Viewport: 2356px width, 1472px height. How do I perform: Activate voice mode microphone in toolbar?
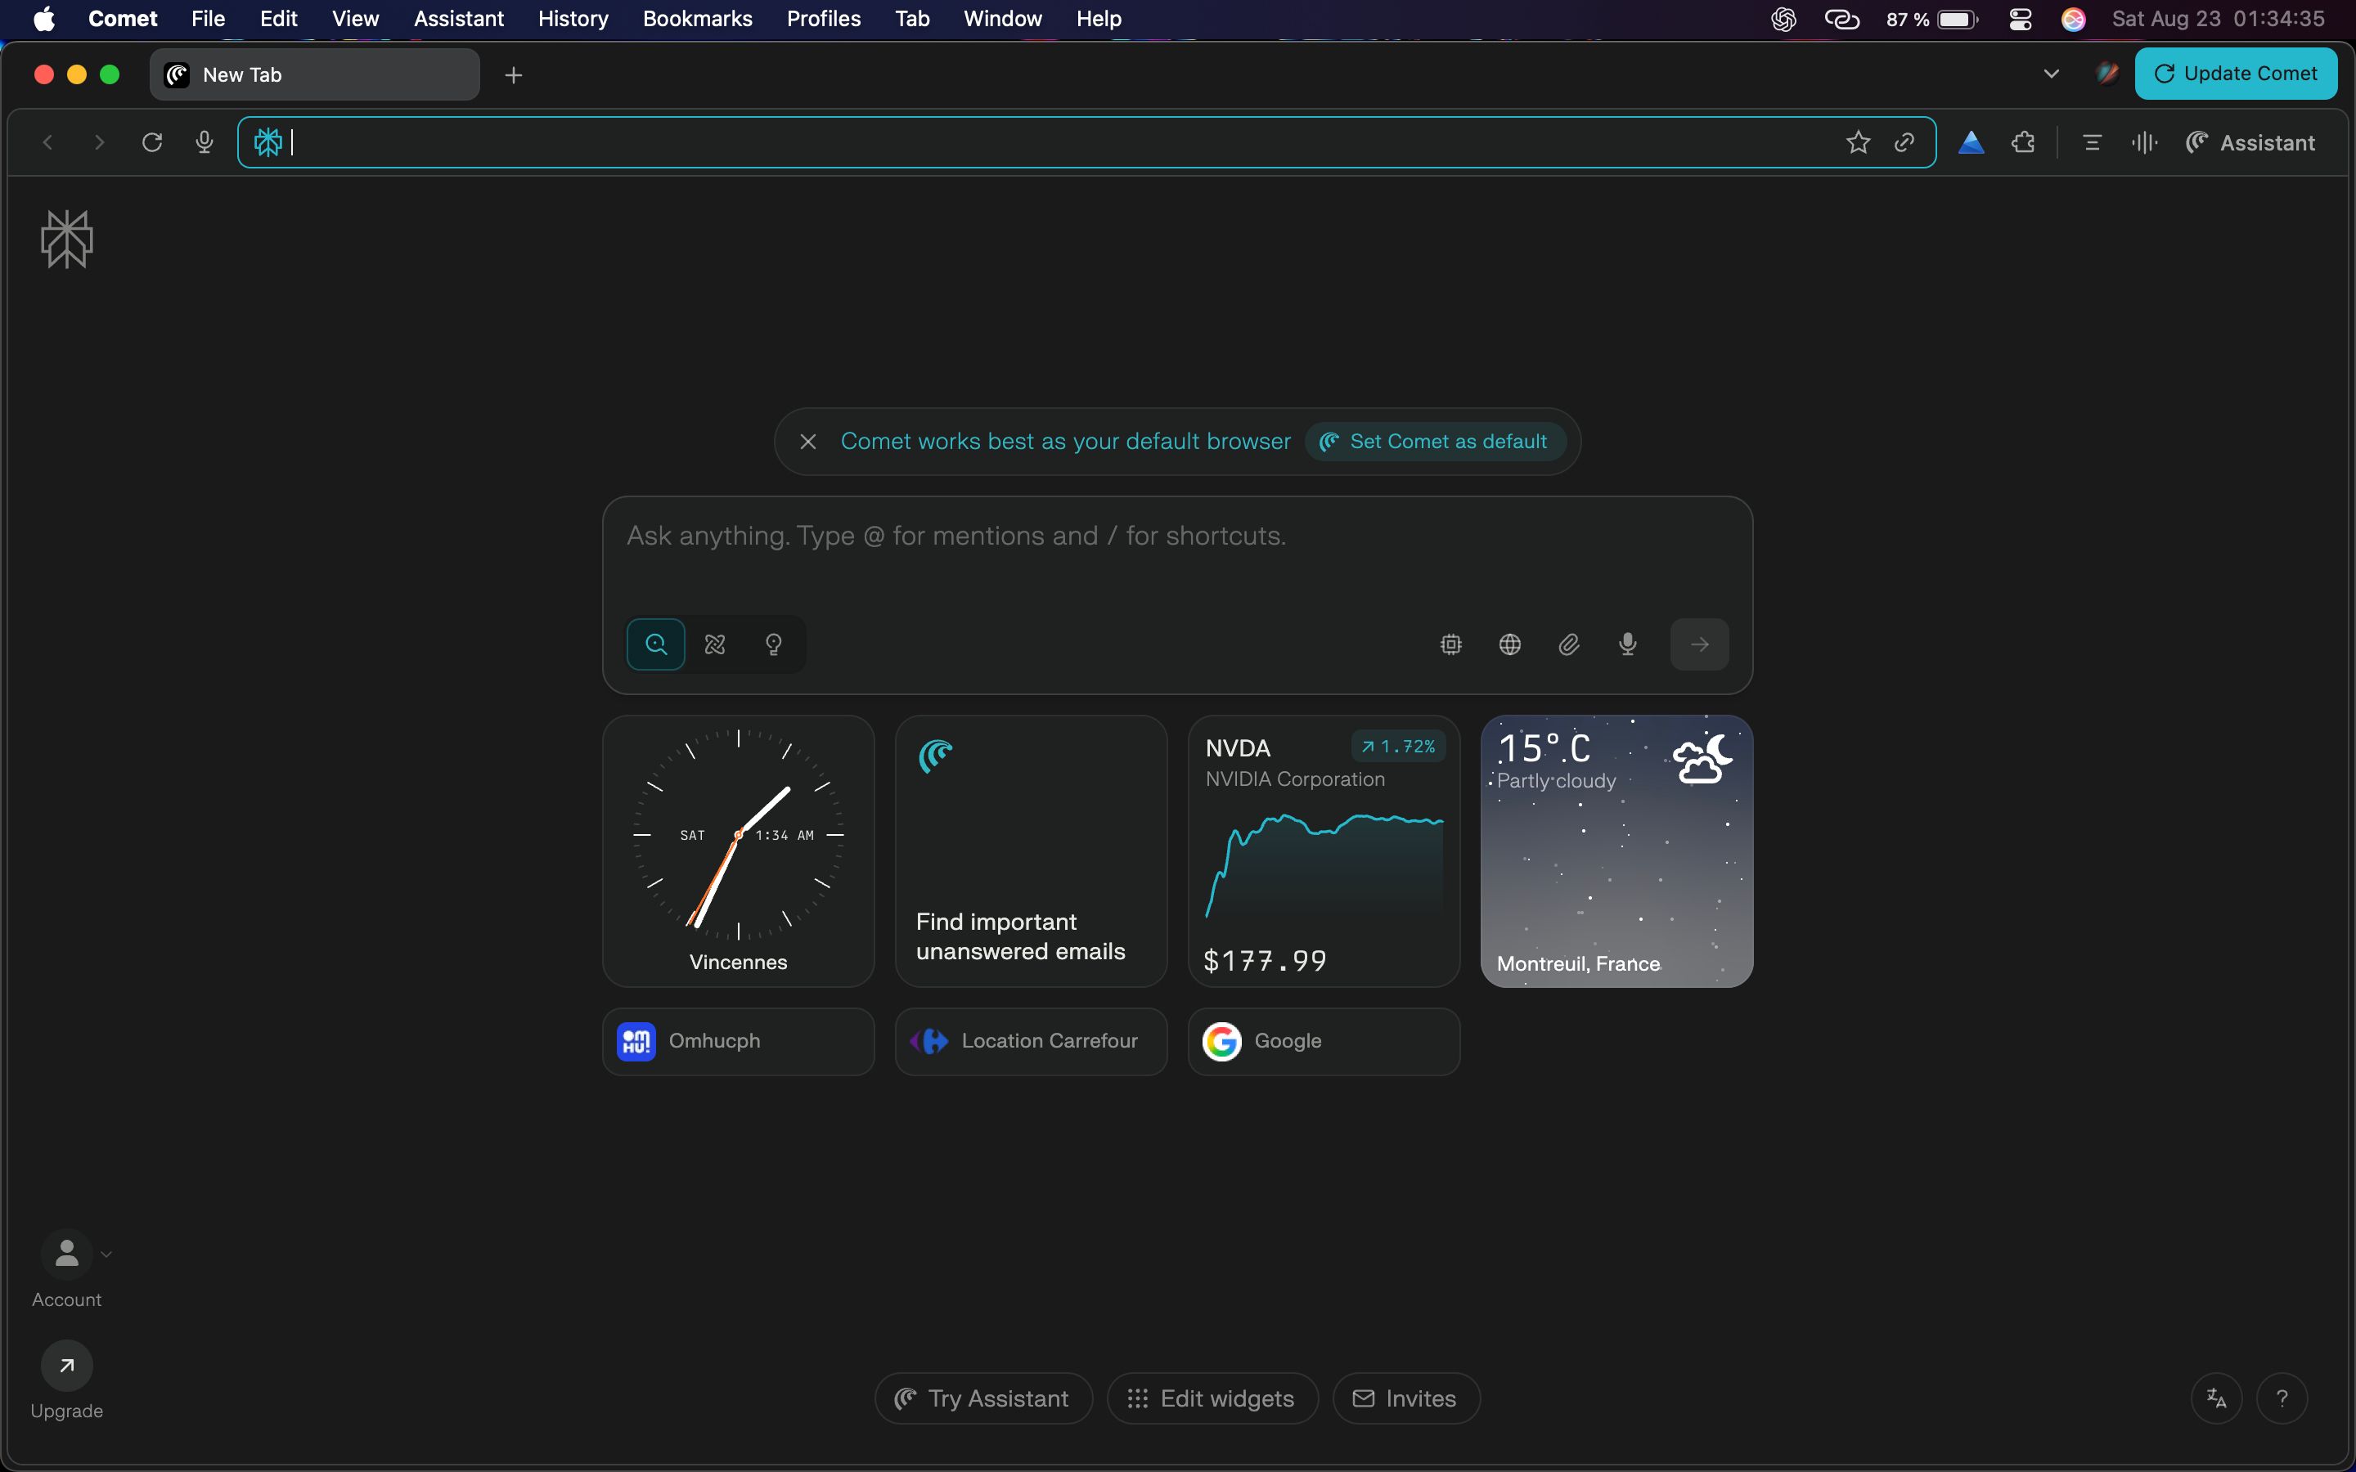point(205,143)
